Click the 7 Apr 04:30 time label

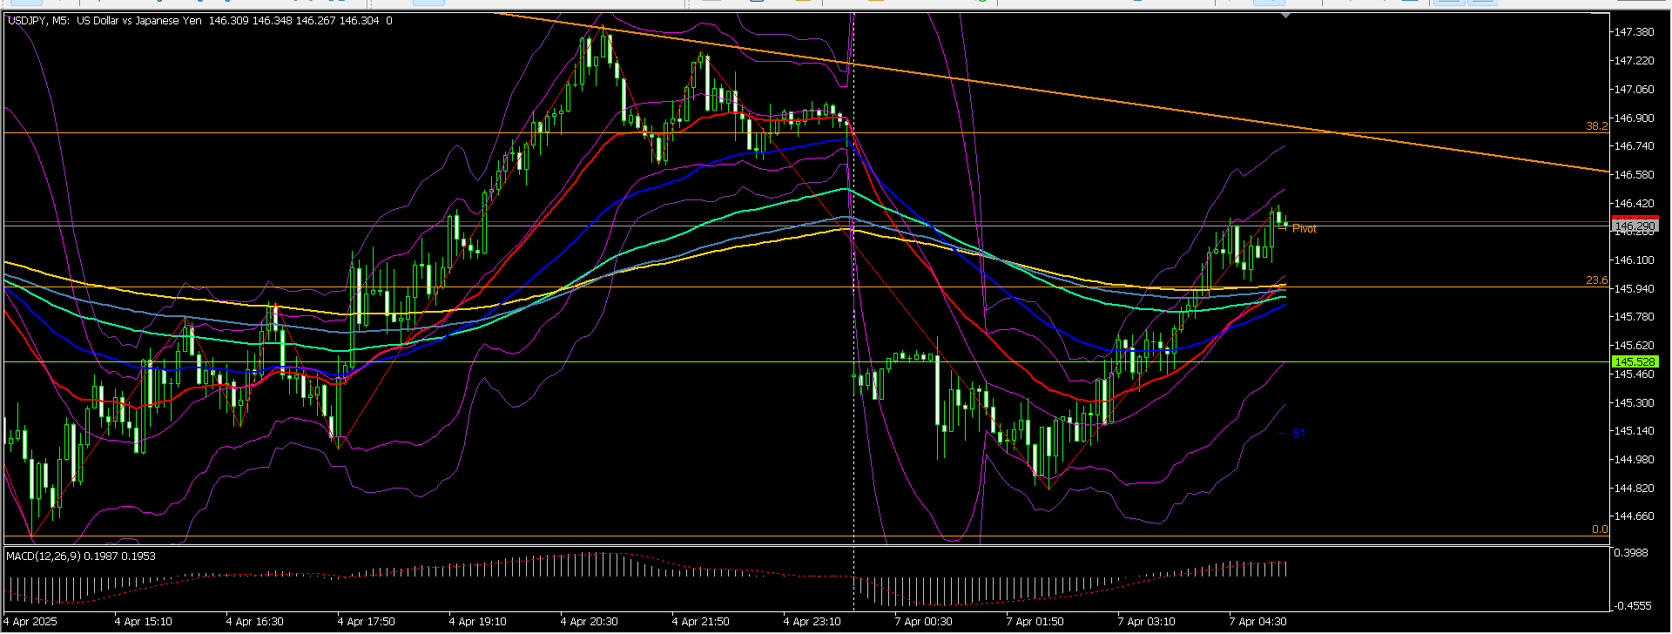1257,622
